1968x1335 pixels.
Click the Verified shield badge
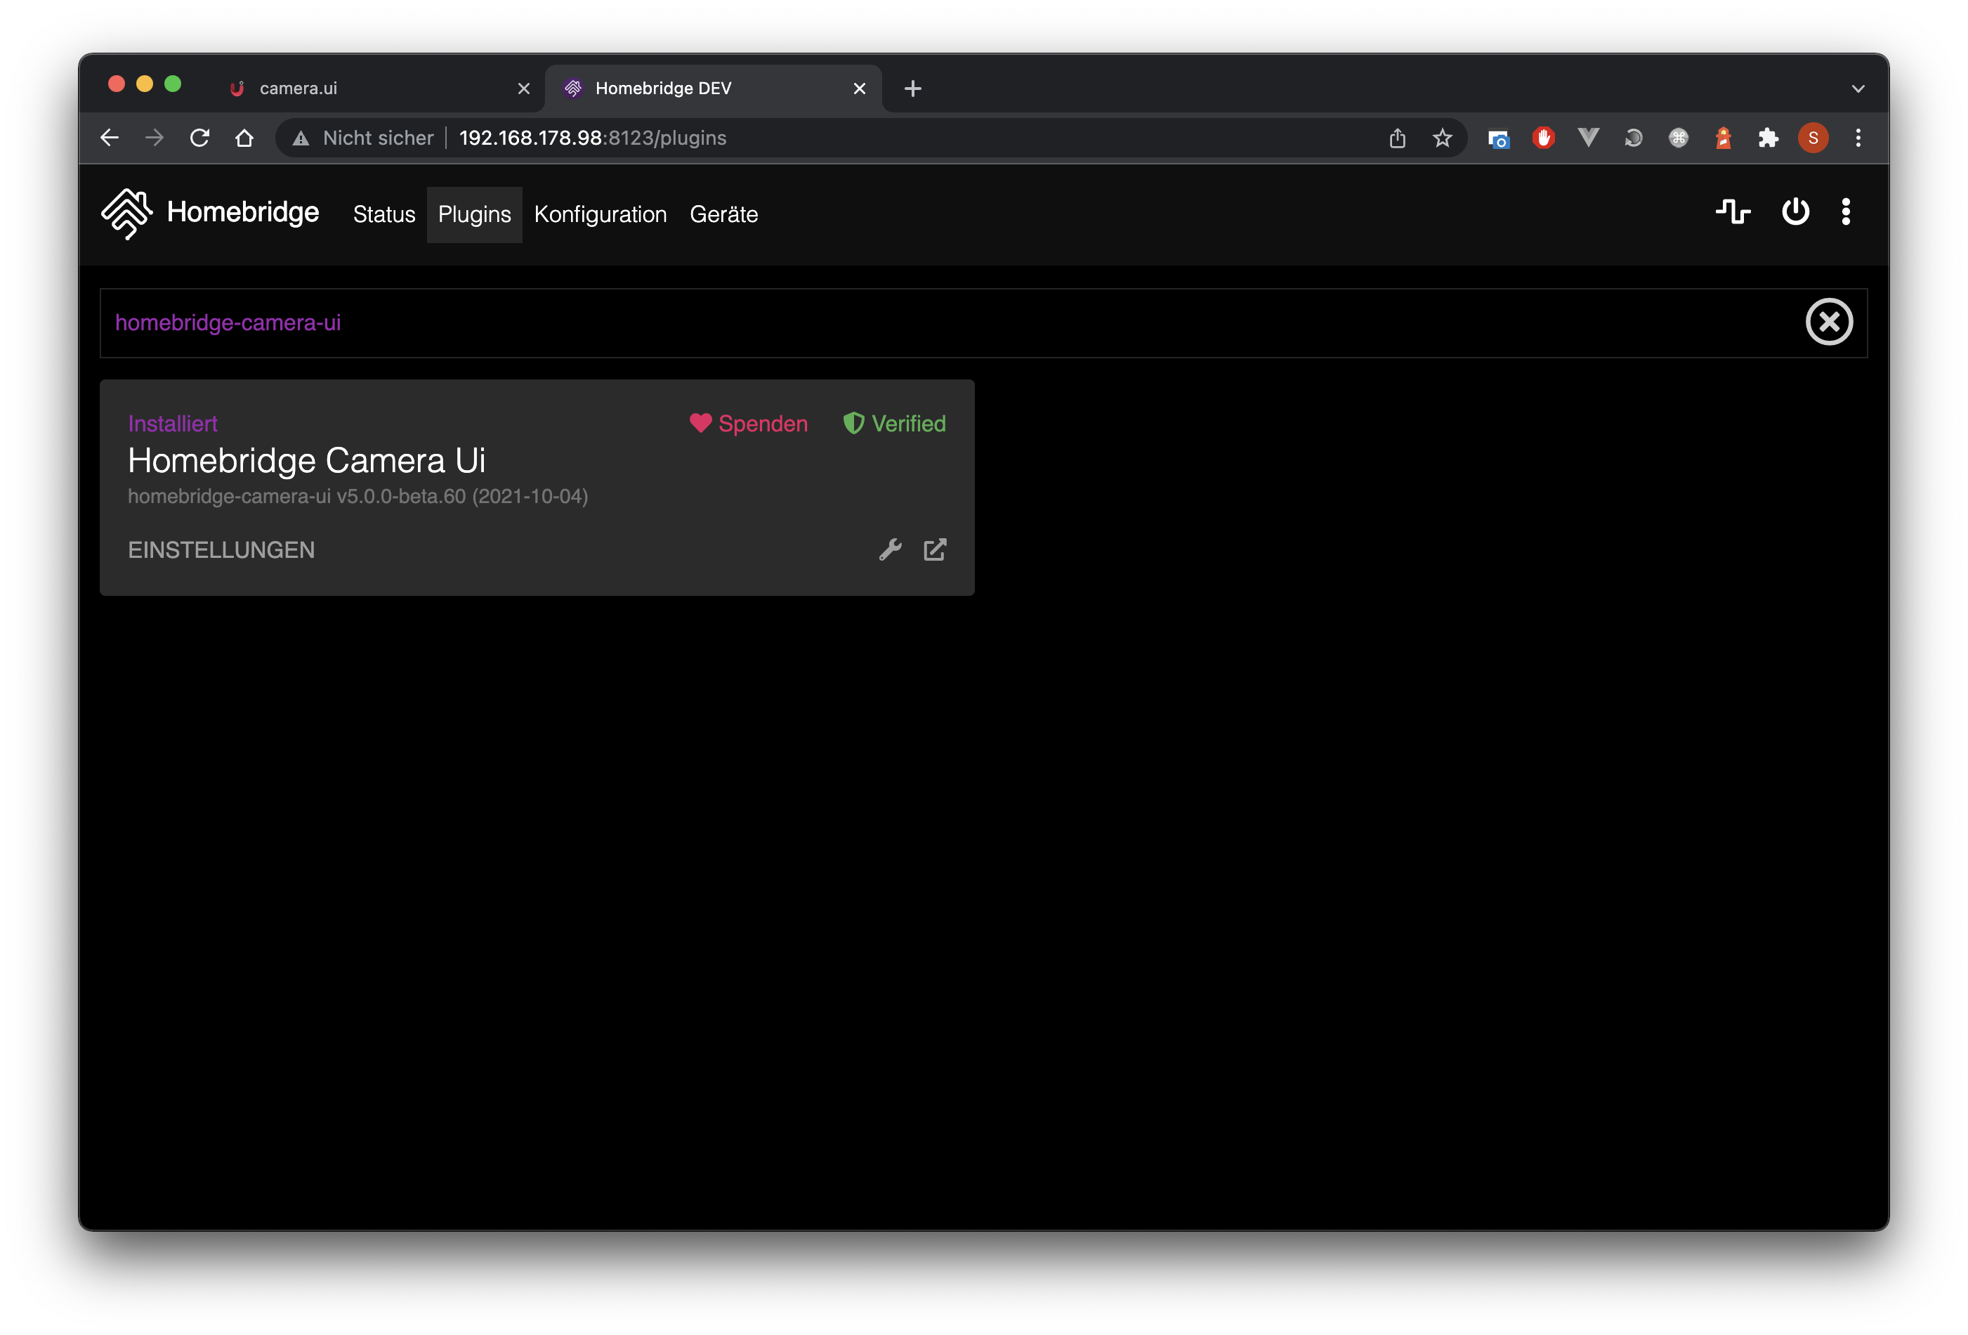(894, 424)
